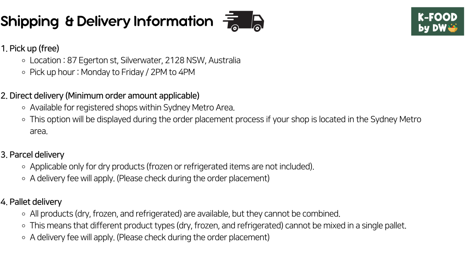
Task: Click the word 'area.' on the wrapped line
Action: 39,131
